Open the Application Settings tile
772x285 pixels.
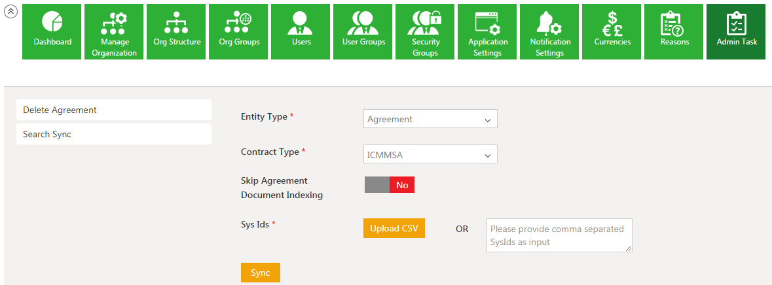488,31
